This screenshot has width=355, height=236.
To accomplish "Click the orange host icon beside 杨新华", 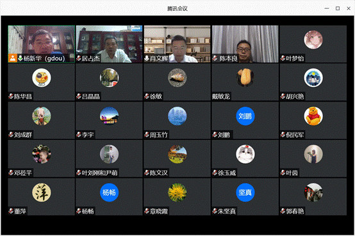I will coord(13,58).
